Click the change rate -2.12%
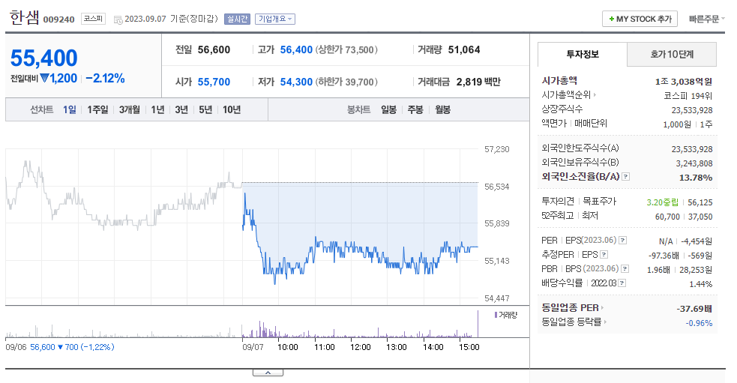737x383 pixels. pyautogui.click(x=105, y=79)
